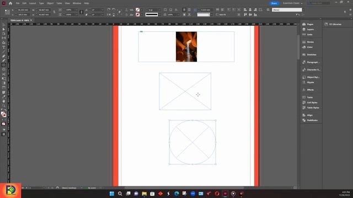Select the Gradient Swatch tool
The height and width of the screenshot is (198, 353).
(4, 83)
